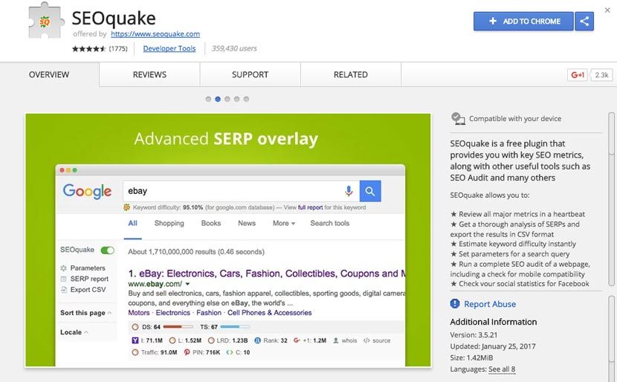Click the source code brackets icon
This screenshot has width=617, height=382.
tap(366, 340)
